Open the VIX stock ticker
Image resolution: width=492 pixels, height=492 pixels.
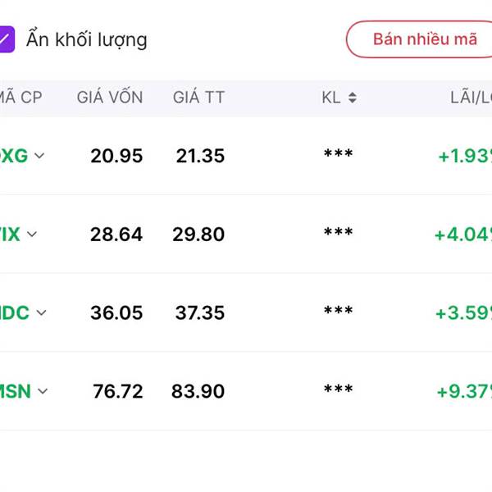coord(10,235)
